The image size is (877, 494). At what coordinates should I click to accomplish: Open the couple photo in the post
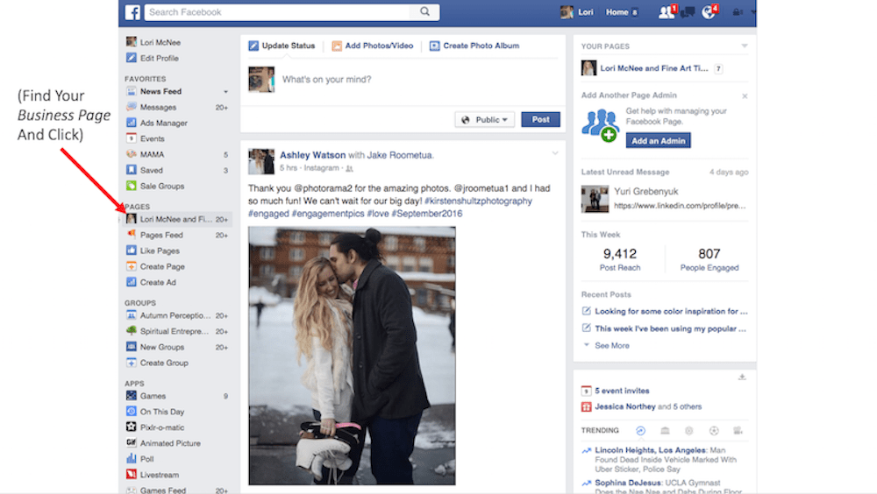click(x=352, y=356)
